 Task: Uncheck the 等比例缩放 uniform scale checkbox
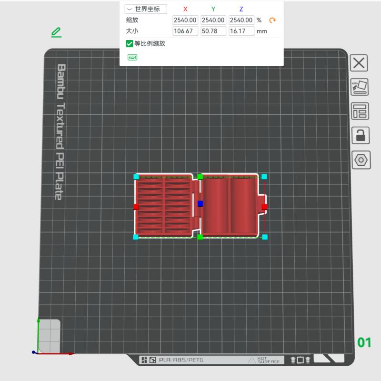tap(129, 43)
